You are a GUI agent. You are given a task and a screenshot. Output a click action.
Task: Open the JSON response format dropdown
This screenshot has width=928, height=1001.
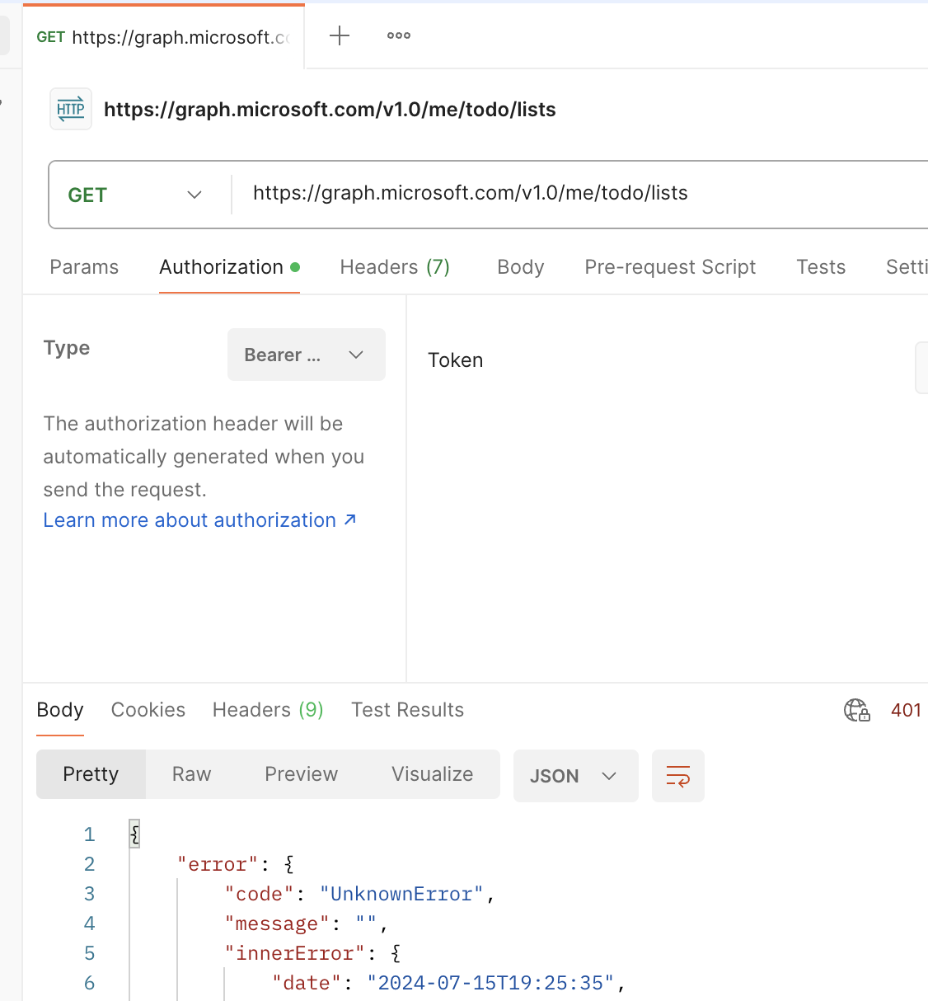575,776
